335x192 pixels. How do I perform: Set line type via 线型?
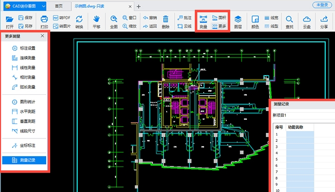tap(272, 26)
